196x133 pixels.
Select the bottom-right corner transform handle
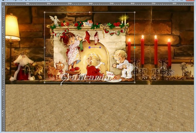134,82
